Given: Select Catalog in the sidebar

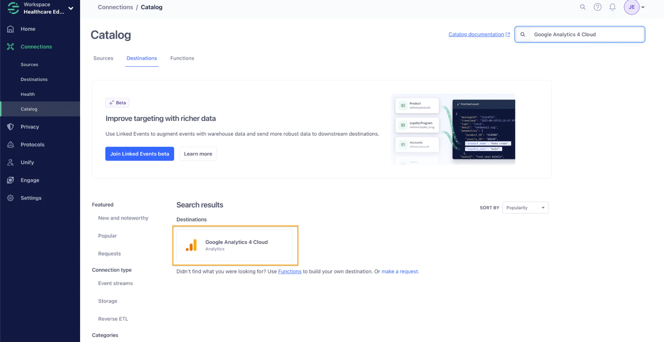Looking at the screenshot, I should 40,109.
